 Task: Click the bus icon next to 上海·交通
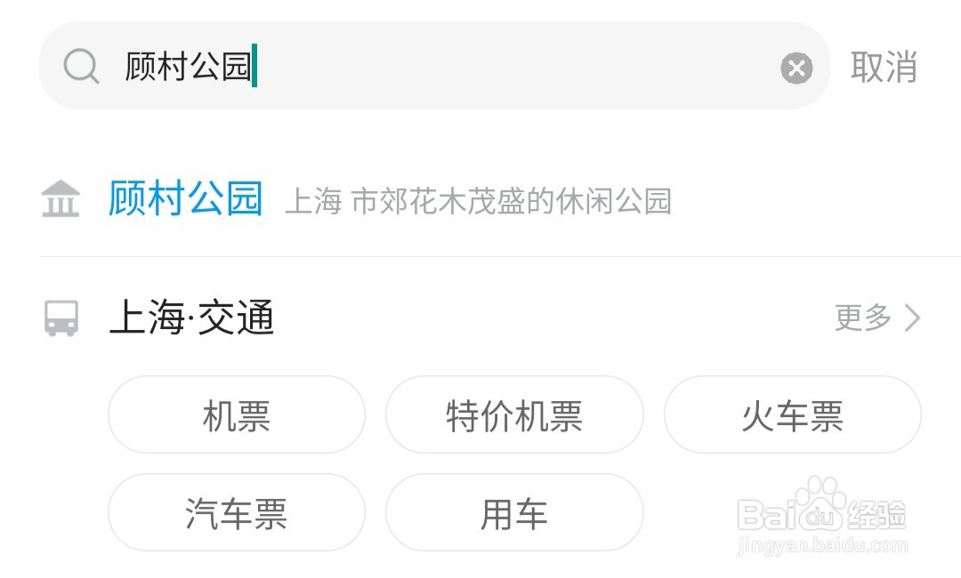[60, 320]
